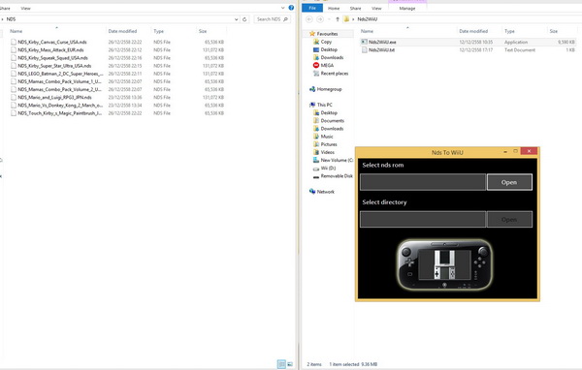Click Open button for nds rom selection
Viewport: 582px width, 370px height.
[x=509, y=182]
